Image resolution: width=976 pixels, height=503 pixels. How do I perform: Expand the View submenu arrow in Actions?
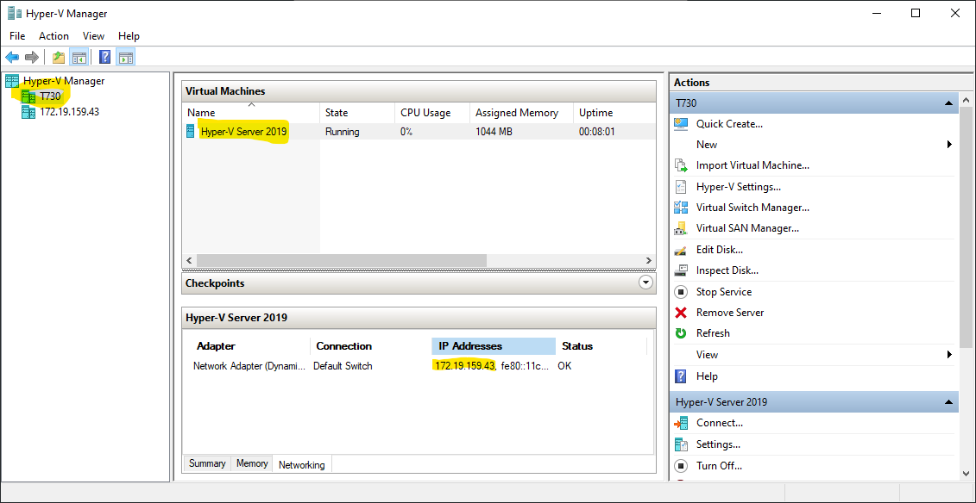[950, 355]
